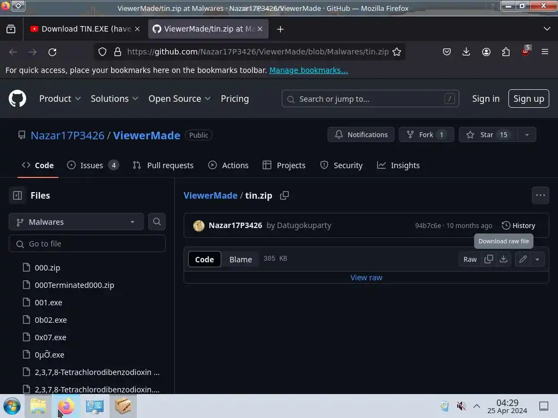Viewport: 558px width, 418px height.
Task: Collapse the Files side panel
Action: coord(17,195)
